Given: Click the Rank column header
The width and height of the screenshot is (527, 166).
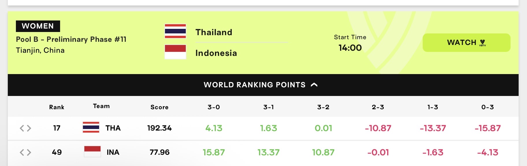Looking at the screenshot, I should [57, 107].
